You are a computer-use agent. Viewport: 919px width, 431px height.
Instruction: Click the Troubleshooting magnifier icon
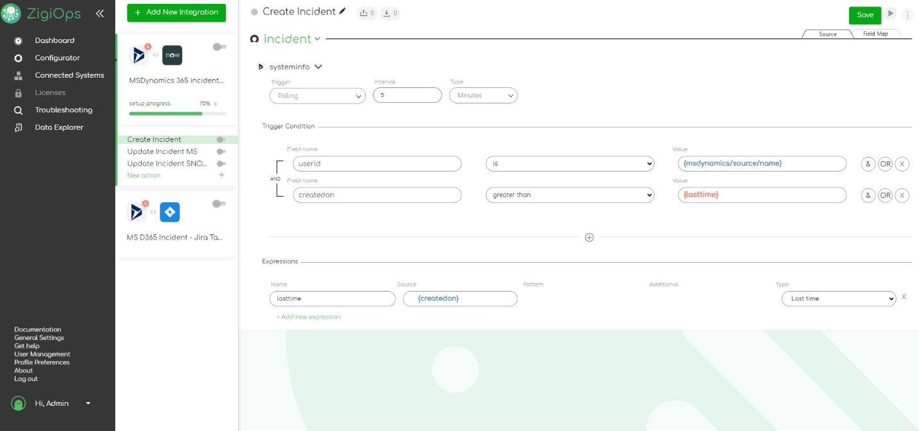(19, 110)
